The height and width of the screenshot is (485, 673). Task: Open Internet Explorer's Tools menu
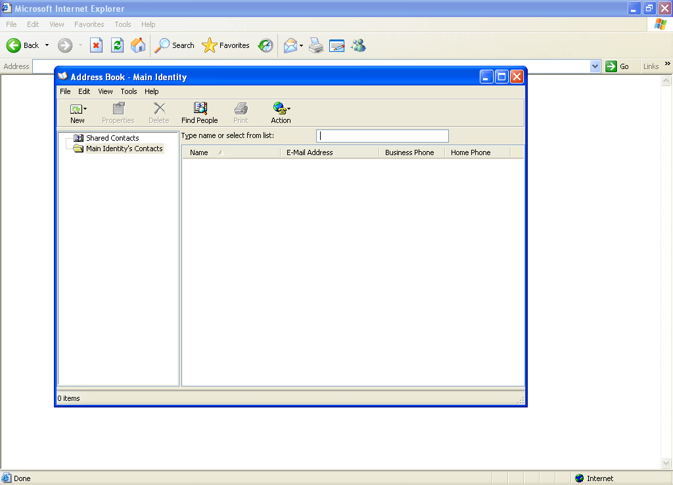tap(123, 24)
